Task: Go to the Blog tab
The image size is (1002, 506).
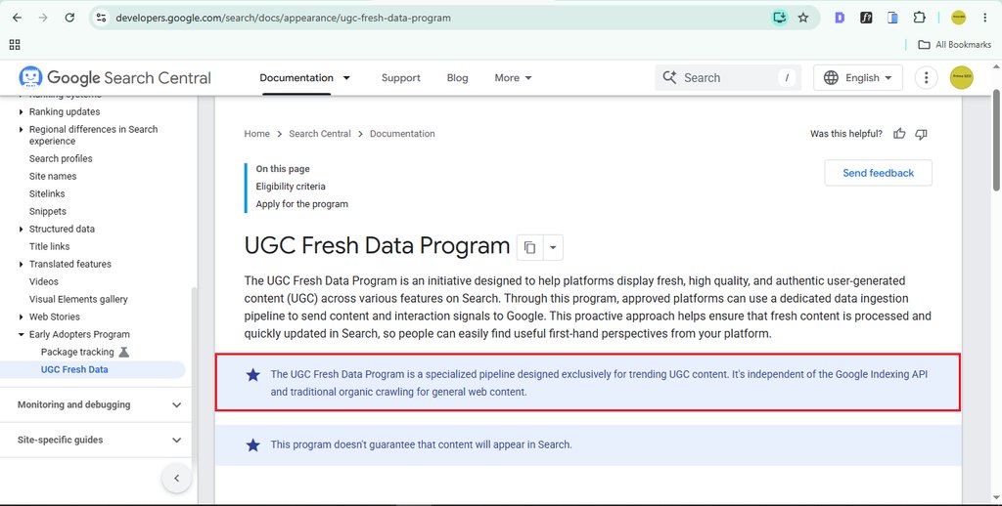Action: [457, 78]
